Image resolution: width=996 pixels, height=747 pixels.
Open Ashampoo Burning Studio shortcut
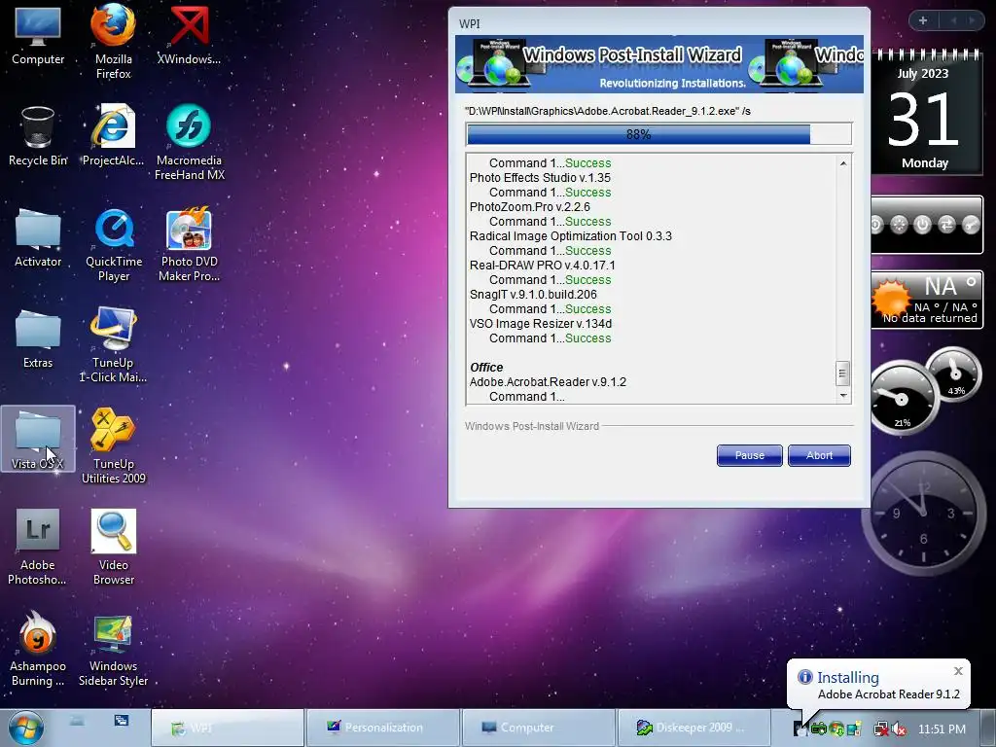tap(38, 649)
